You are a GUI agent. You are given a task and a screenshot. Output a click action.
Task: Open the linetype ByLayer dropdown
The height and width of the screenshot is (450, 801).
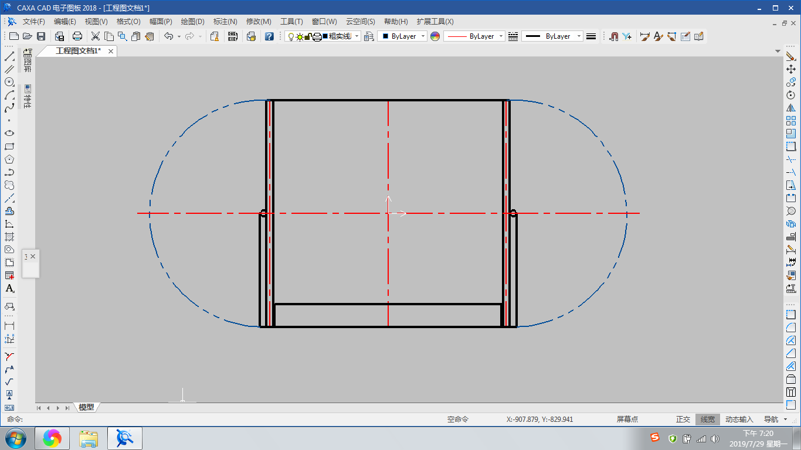click(x=501, y=36)
